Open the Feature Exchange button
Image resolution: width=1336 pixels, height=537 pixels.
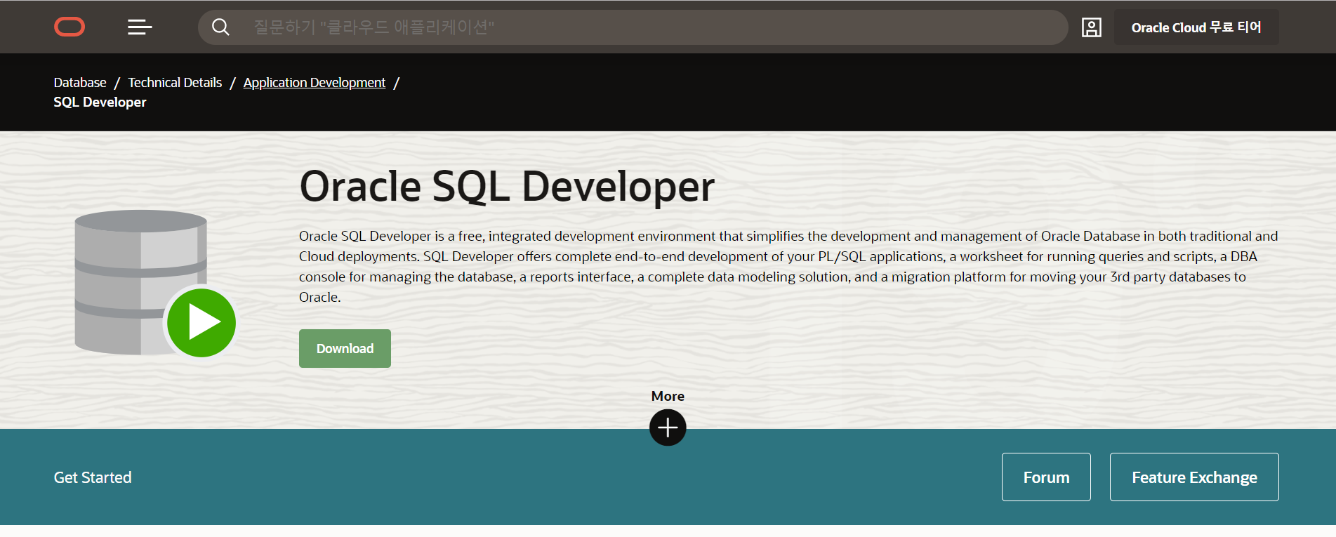pyautogui.click(x=1194, y=477)
